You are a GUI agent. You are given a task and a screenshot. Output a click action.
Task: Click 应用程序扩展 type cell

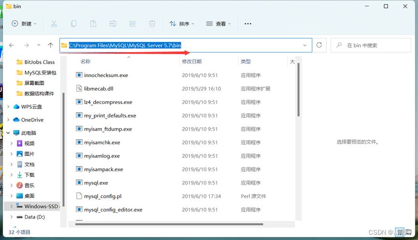coord(255,89)
